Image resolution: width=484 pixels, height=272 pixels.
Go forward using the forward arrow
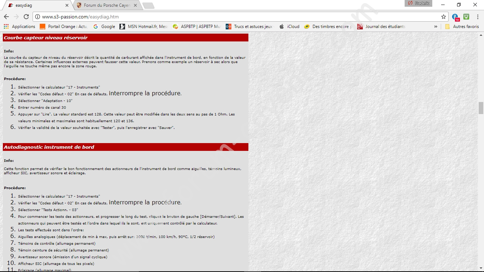click(16, 17)
